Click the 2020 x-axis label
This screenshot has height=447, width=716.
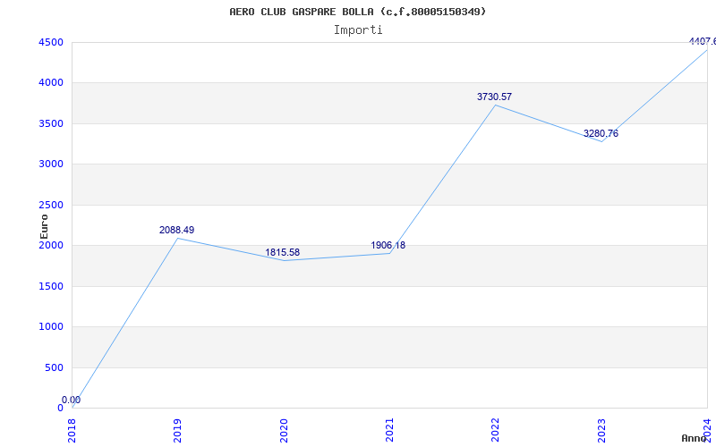[x=284, y=430]
